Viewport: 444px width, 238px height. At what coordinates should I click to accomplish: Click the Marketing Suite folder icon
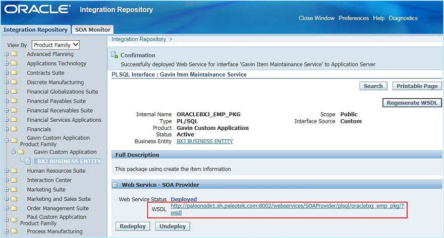click(x=14, y=189)
